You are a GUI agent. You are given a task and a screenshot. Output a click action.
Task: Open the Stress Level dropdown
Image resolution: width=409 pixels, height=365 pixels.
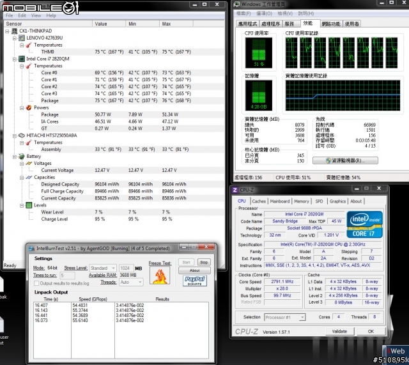[103, 268]
